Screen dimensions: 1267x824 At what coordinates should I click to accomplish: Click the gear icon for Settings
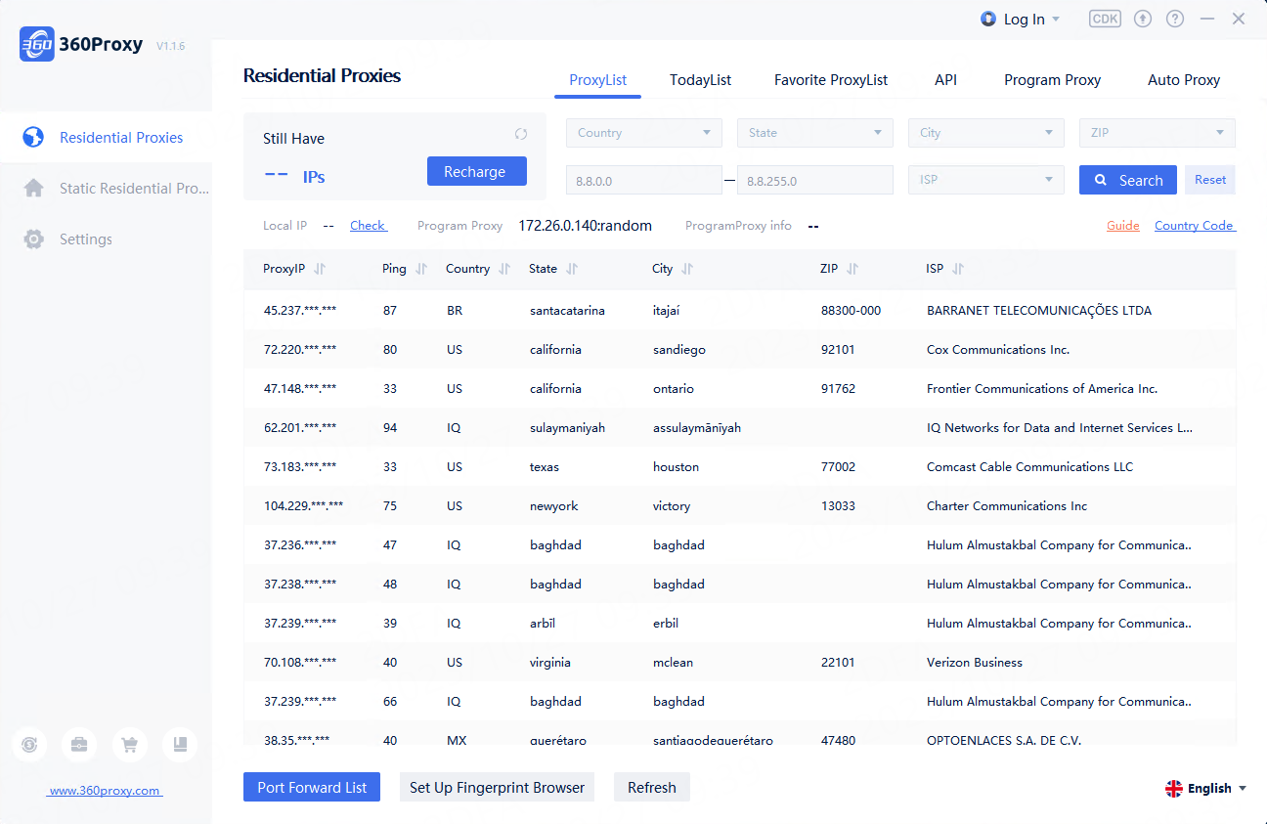(x=33, y=239)
